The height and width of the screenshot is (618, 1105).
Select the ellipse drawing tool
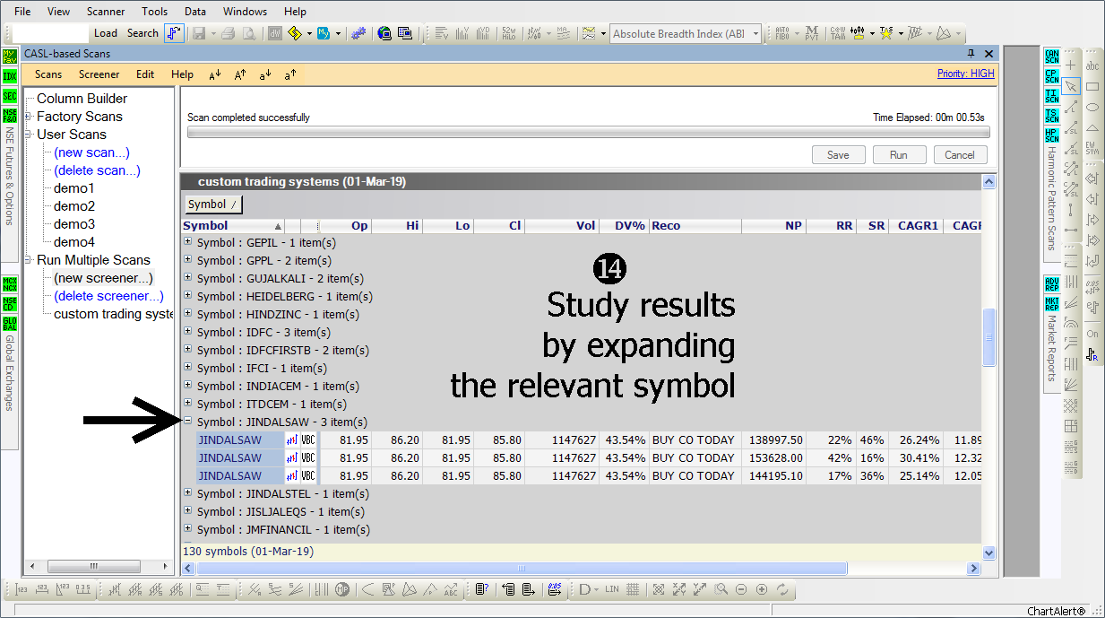click(1092, 108)
